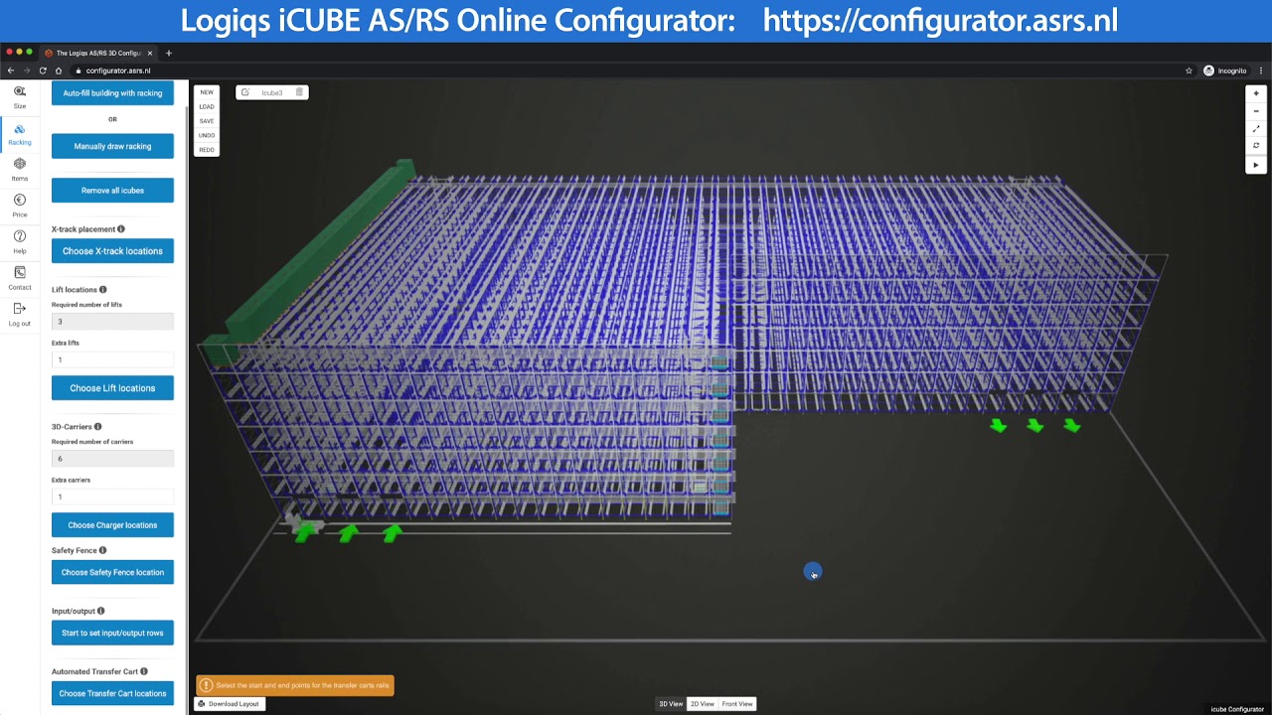
Task: Click Auto-fill building with racking button
Action: [112, 93]
